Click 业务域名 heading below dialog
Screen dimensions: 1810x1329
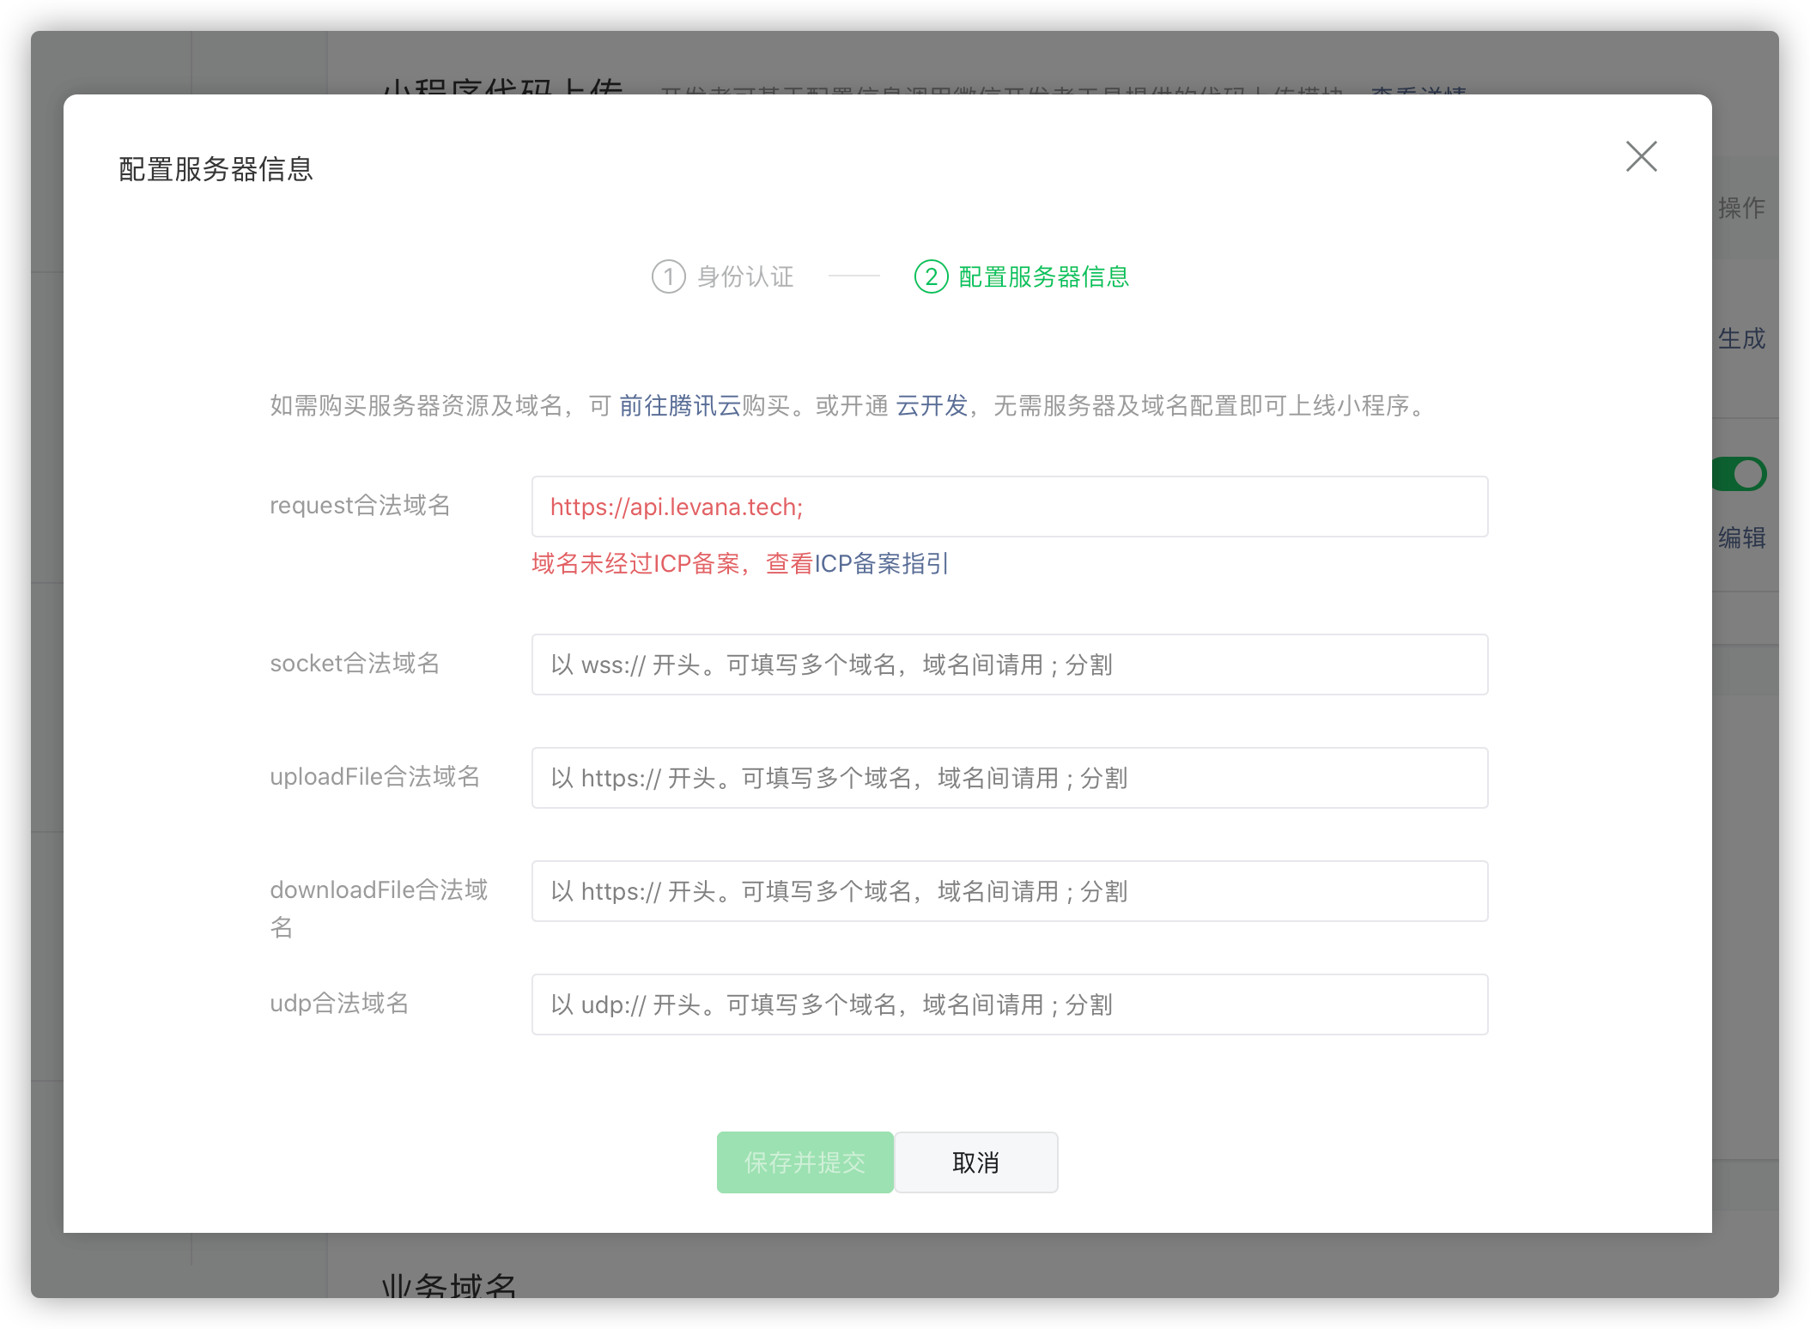tap(448, 1286)
